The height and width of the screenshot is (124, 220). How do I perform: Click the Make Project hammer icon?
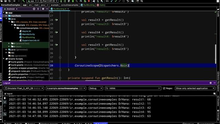(x=24, y=1)
